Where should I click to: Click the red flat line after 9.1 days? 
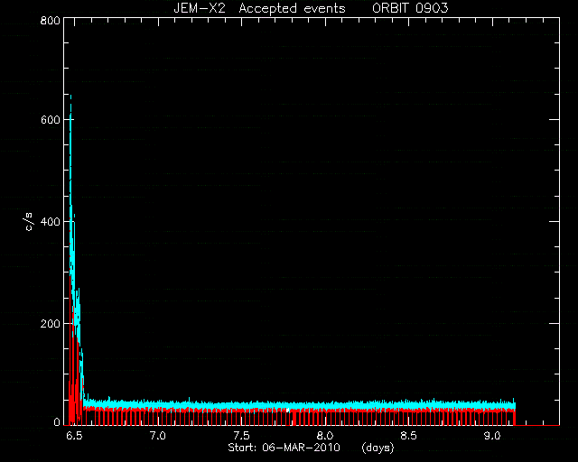point(537,425)
